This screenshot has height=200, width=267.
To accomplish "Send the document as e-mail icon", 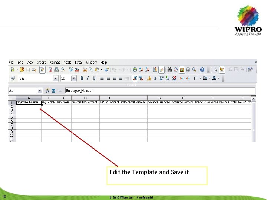I will click(34, 70).
